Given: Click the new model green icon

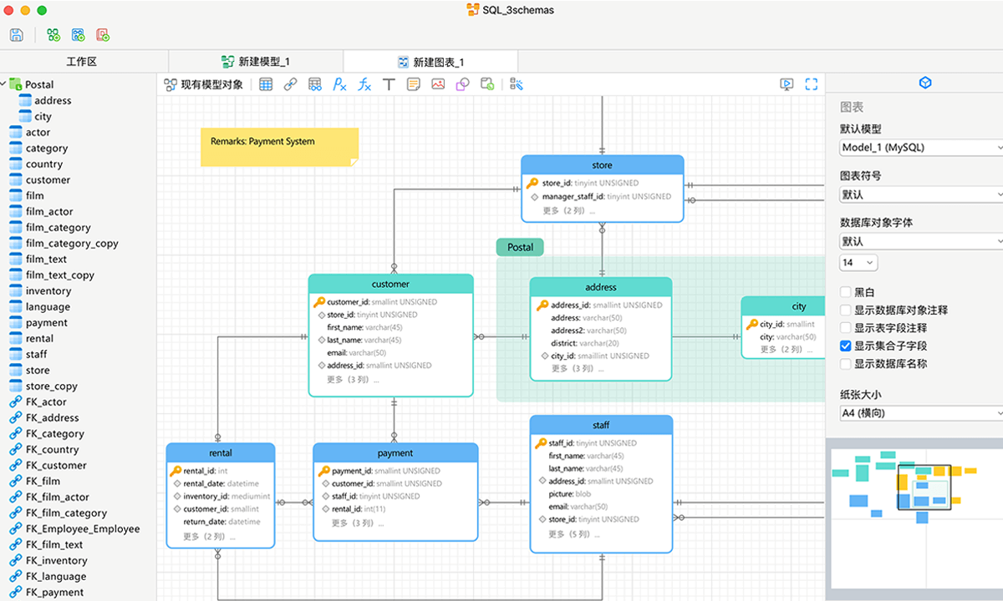Looking at the screenshot, I should click(x=53, y=35).
